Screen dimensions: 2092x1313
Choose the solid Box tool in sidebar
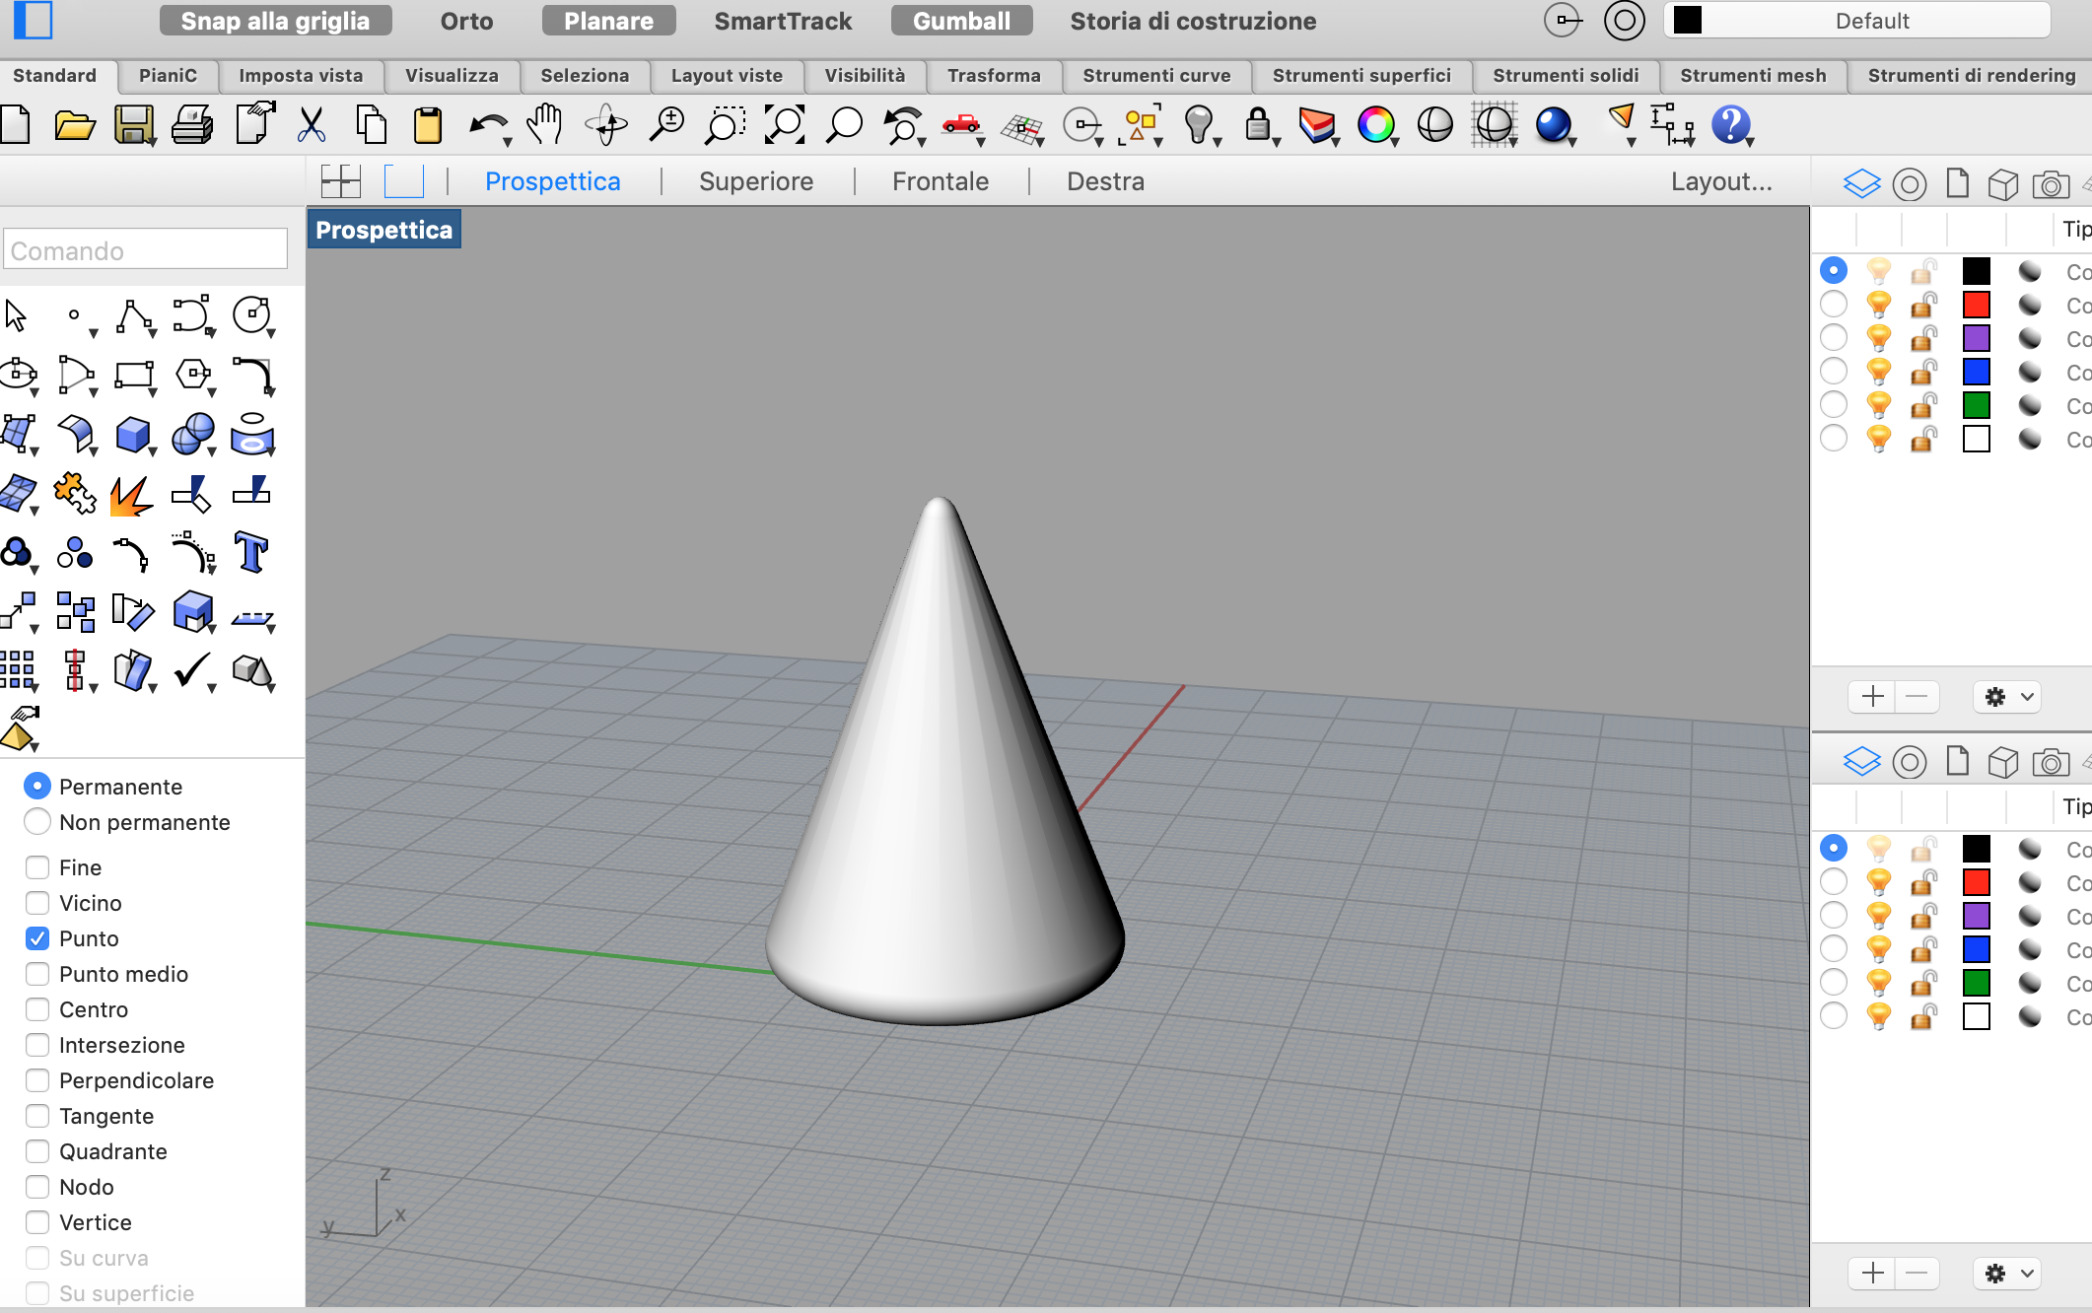[x=133, y=435]
